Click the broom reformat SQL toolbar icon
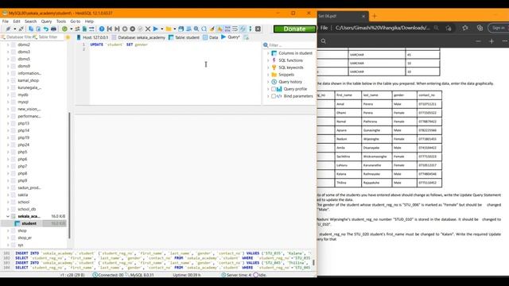 [x=212, y=29]
